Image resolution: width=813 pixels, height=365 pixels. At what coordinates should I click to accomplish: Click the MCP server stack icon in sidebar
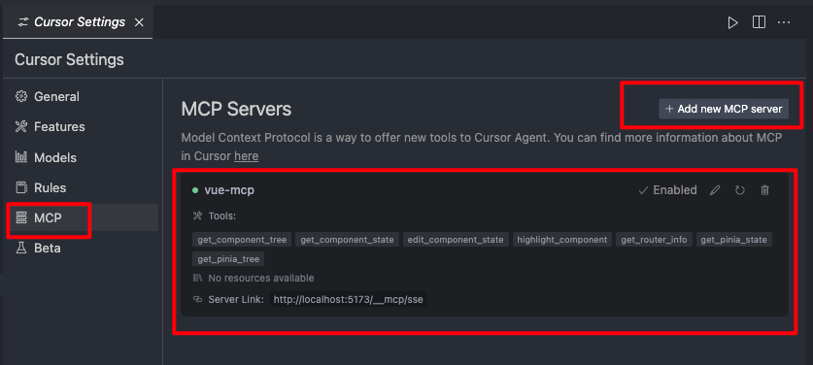(21, 217)
